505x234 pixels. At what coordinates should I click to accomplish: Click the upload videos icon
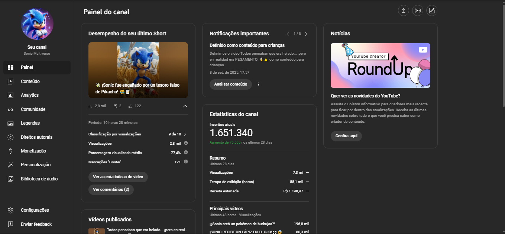[403, 10]
